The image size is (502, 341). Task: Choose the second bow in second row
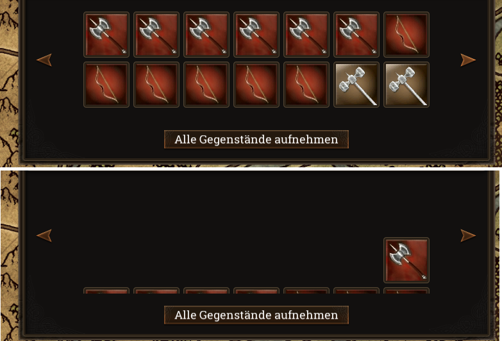(x=156, y=85)
